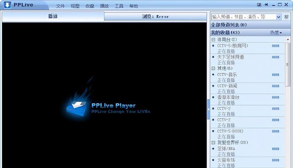Click diamond bullet beside CCTV-新闻

pos(213,86)
